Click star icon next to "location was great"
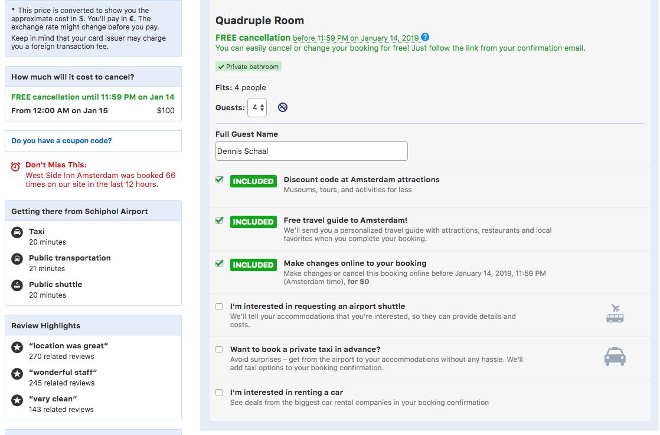The image size is (660, 435). pyautogui.click(x=17, y=347)
